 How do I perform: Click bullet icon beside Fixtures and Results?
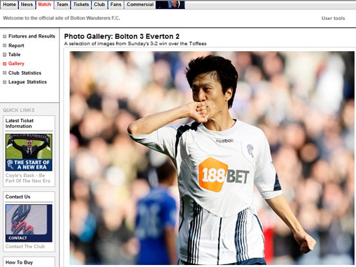(5, 36)
